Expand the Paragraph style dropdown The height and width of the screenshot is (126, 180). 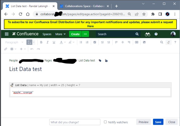tap(14, 42)
